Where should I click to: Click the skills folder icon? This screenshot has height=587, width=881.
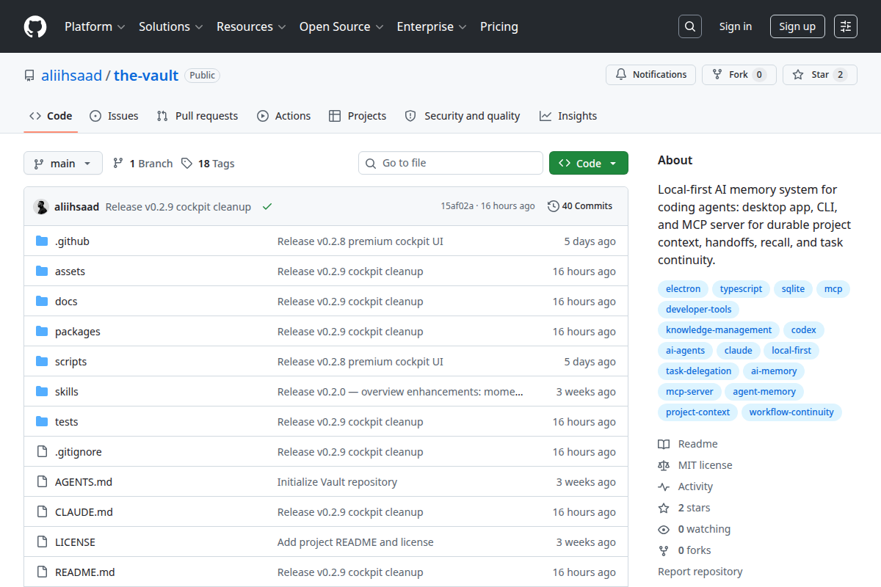pyautogui.click(x=42, y=392)
